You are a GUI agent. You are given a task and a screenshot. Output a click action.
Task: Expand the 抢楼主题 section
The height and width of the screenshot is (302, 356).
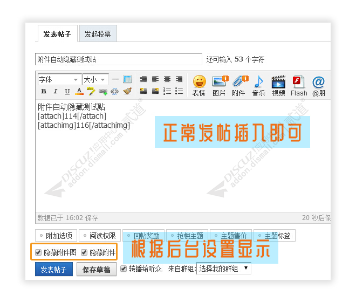pos(187,235)
